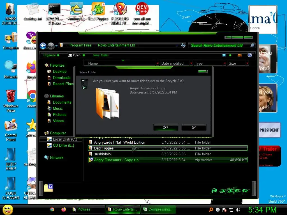This screenshot has width=287, height=215.
Task: Launch Chrome from taskbar quick launch
Action: pyautogui.click(x=52, y=209)
